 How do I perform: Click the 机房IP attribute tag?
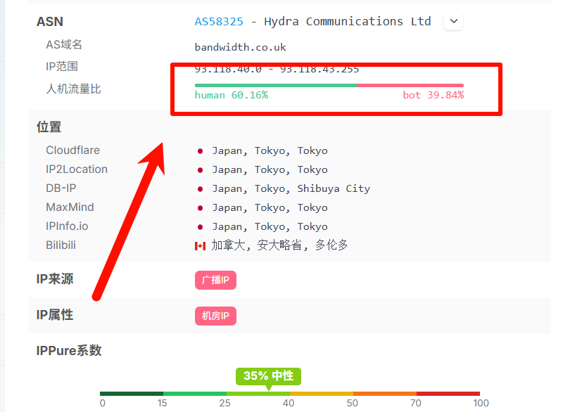tap(215, 316)
